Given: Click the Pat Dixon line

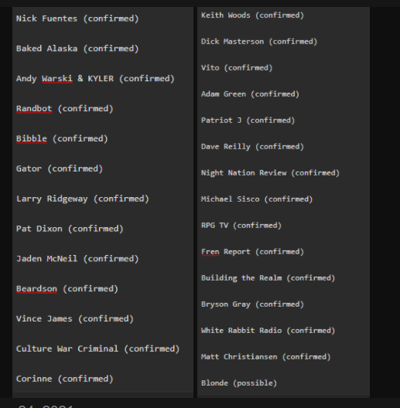Looking at the screenshot, I should pyautogui.click(x=70, y=229).
